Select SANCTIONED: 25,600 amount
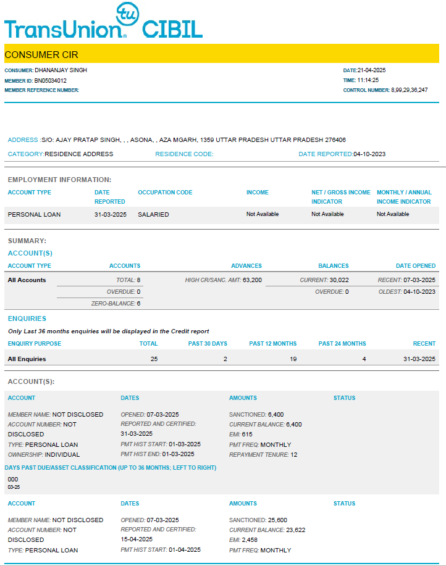 (258, 520)
